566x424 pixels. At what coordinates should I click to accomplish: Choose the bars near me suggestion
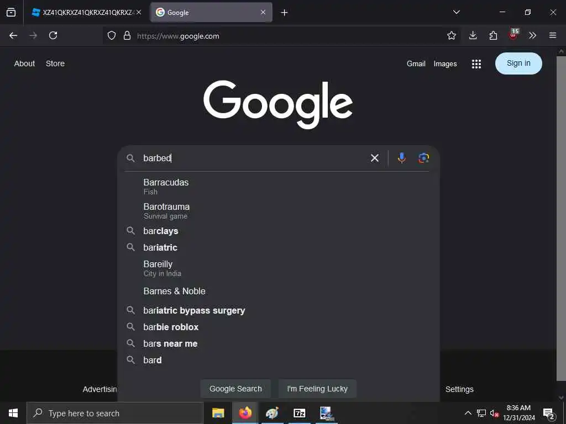(277, 343)
